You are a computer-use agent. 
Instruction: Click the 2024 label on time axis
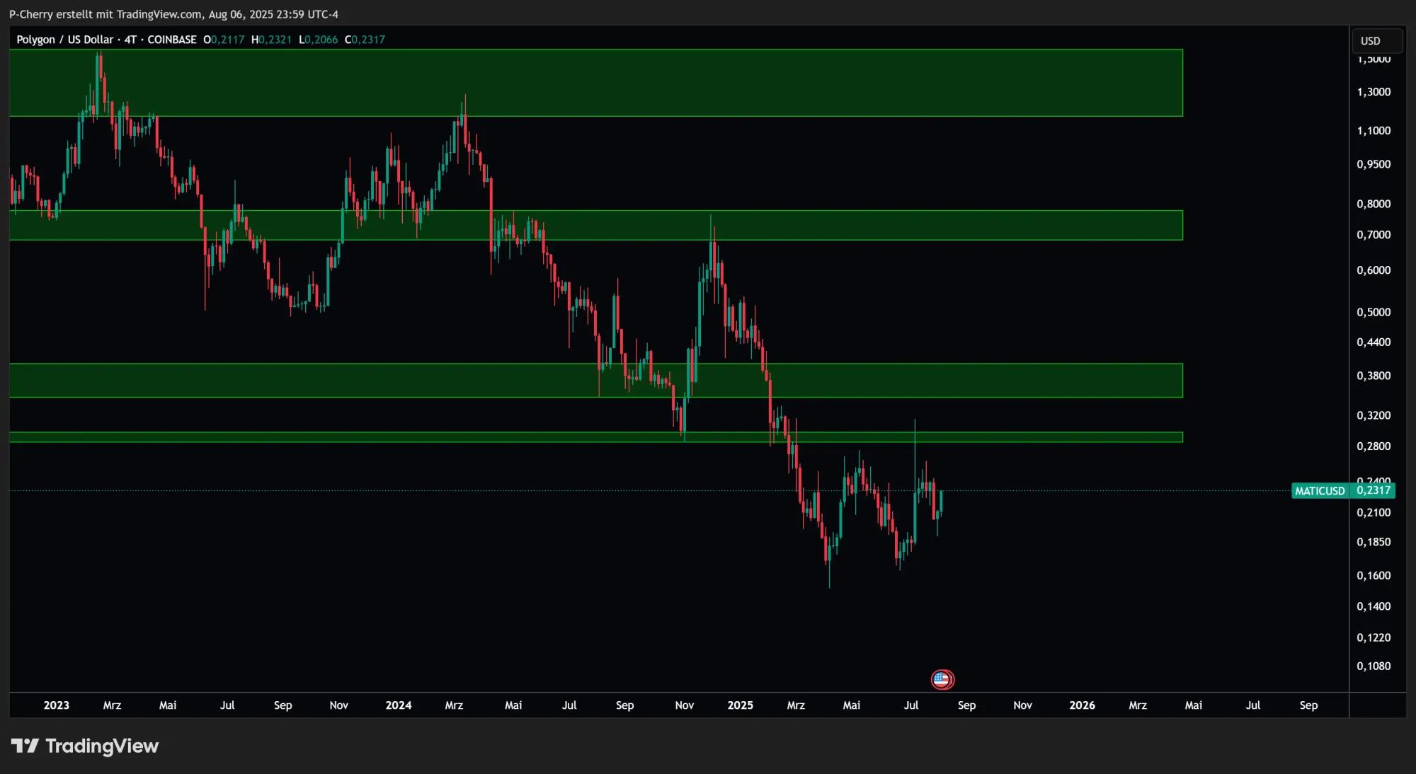(x=399, y=705)
